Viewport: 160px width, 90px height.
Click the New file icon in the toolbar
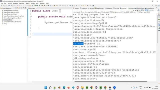(1, 5)
